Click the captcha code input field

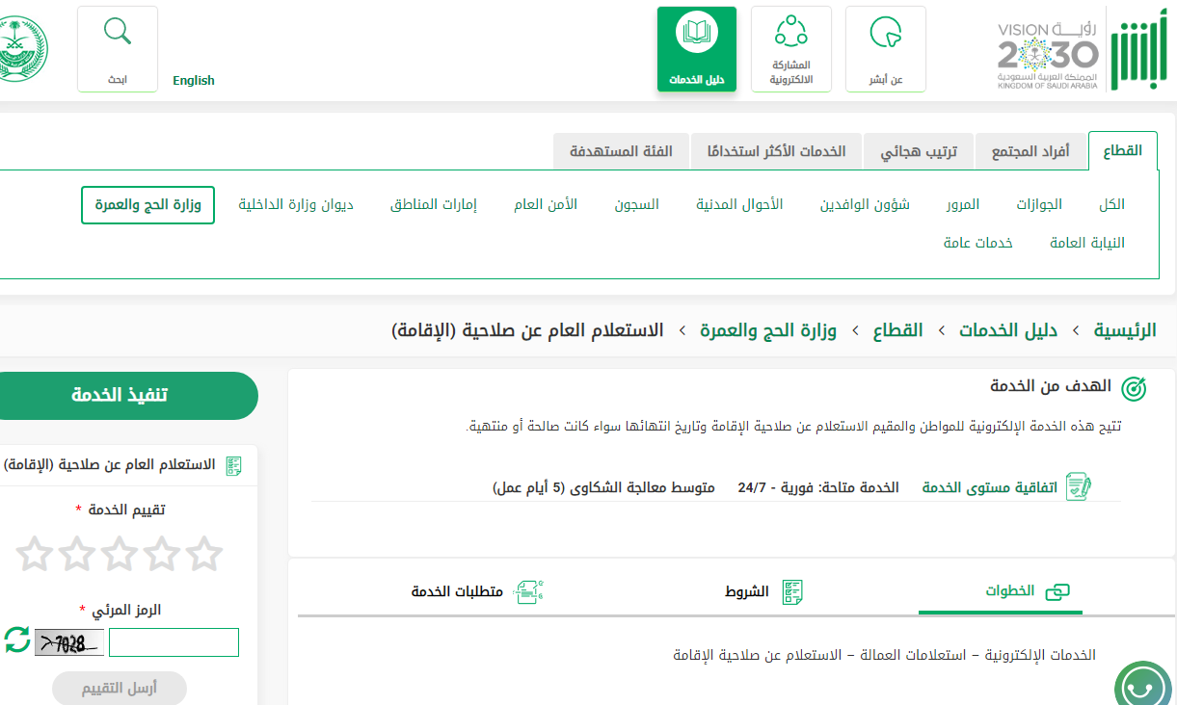pos(174,642)
